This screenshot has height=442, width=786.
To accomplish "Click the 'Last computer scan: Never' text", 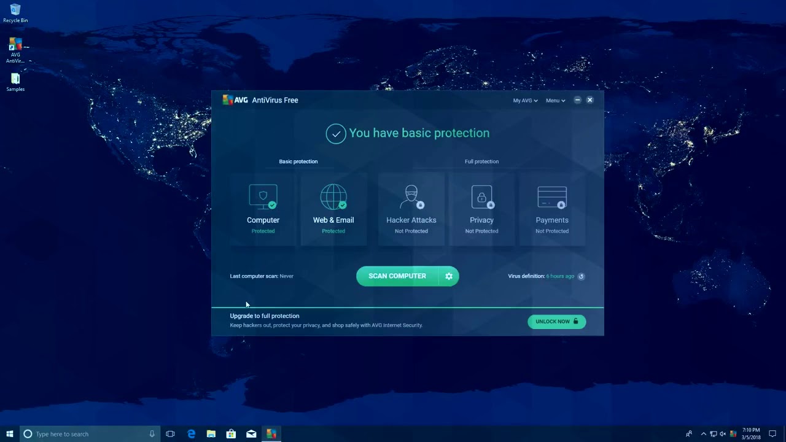I will tap(262, 276).
